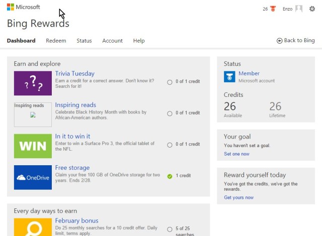Click the Inspiring reads thumbnail image

point(33,115)
